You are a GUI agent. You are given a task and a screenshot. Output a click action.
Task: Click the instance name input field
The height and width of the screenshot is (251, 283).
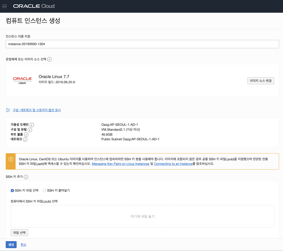[142, 44]
